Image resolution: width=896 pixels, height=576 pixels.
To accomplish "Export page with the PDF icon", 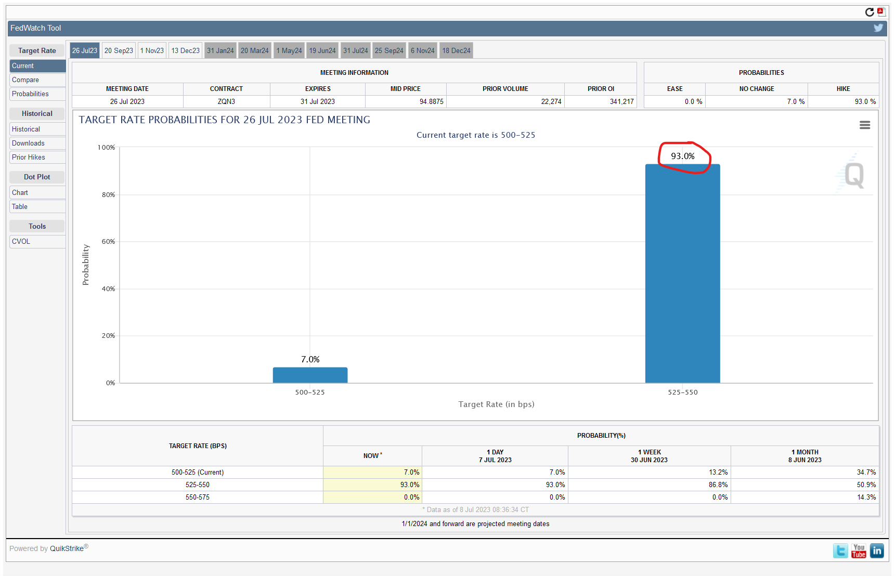I will (x=881, y=11).
